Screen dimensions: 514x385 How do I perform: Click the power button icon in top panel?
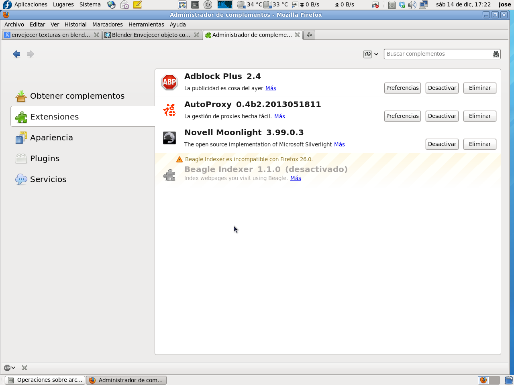(x=208, y=5)
